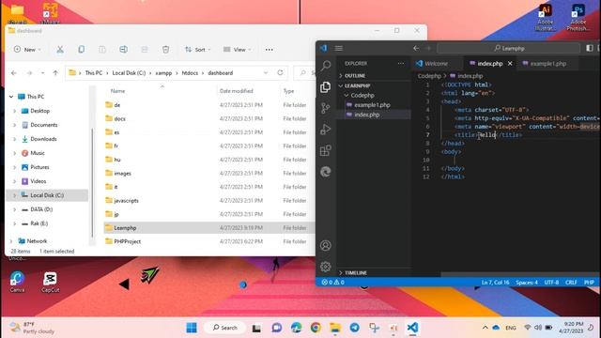Image resolution: width=601 pixels, height=338 pixels.
Task: Open the View dropdown in File Explorer
Action: pyautogui.click(x=238, y=50)
